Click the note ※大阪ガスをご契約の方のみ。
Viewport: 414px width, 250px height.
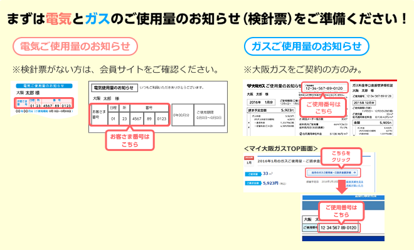click(303, 70)
